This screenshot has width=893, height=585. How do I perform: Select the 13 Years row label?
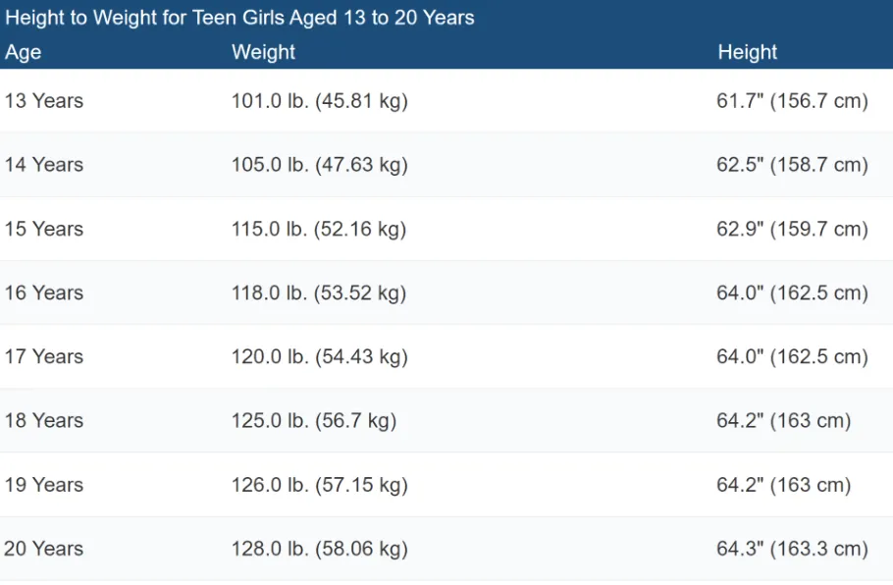44,101
